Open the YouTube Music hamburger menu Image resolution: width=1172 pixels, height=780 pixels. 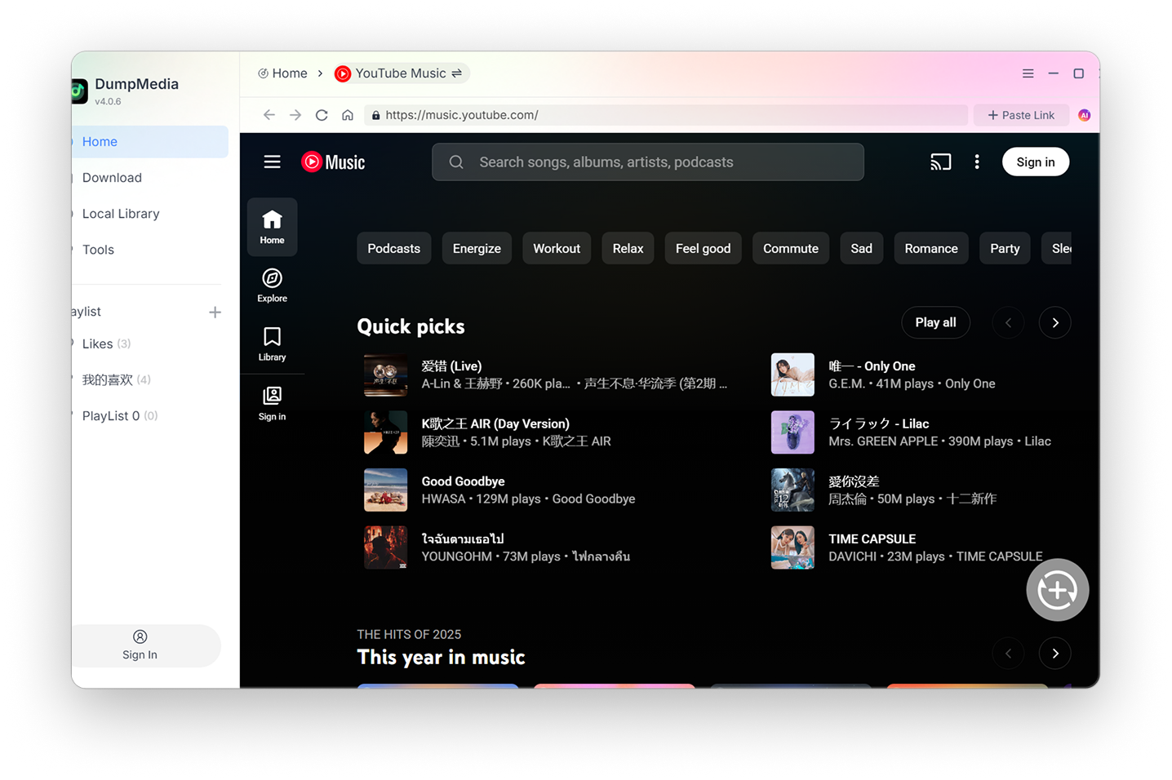click(x=272, y=162)
